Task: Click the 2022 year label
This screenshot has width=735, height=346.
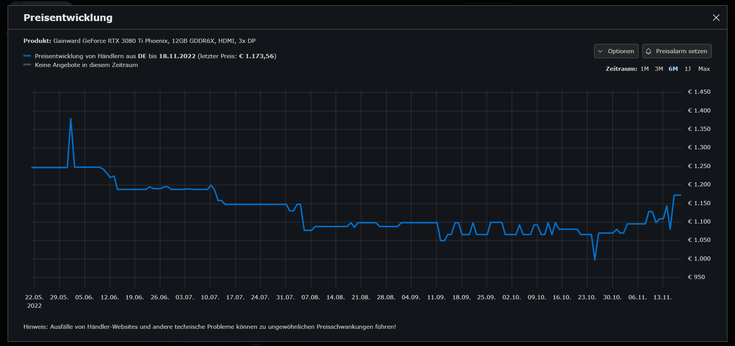Action: pos(34,306)
